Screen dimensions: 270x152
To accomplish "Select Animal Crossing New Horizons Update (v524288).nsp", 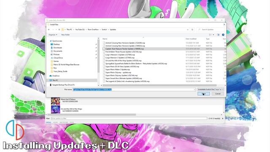I will coord(125,43).
